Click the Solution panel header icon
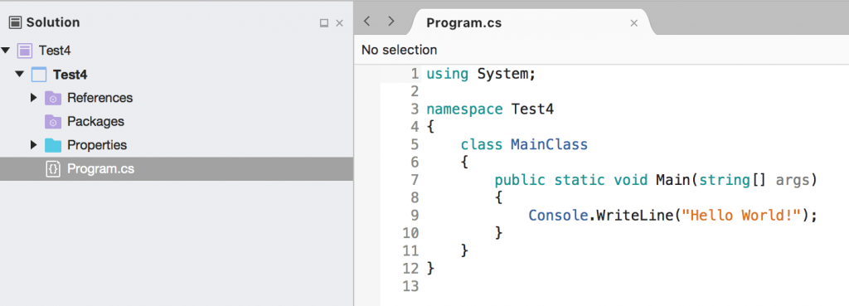This screenshot has height=306, width=849. tap(16, 22)
